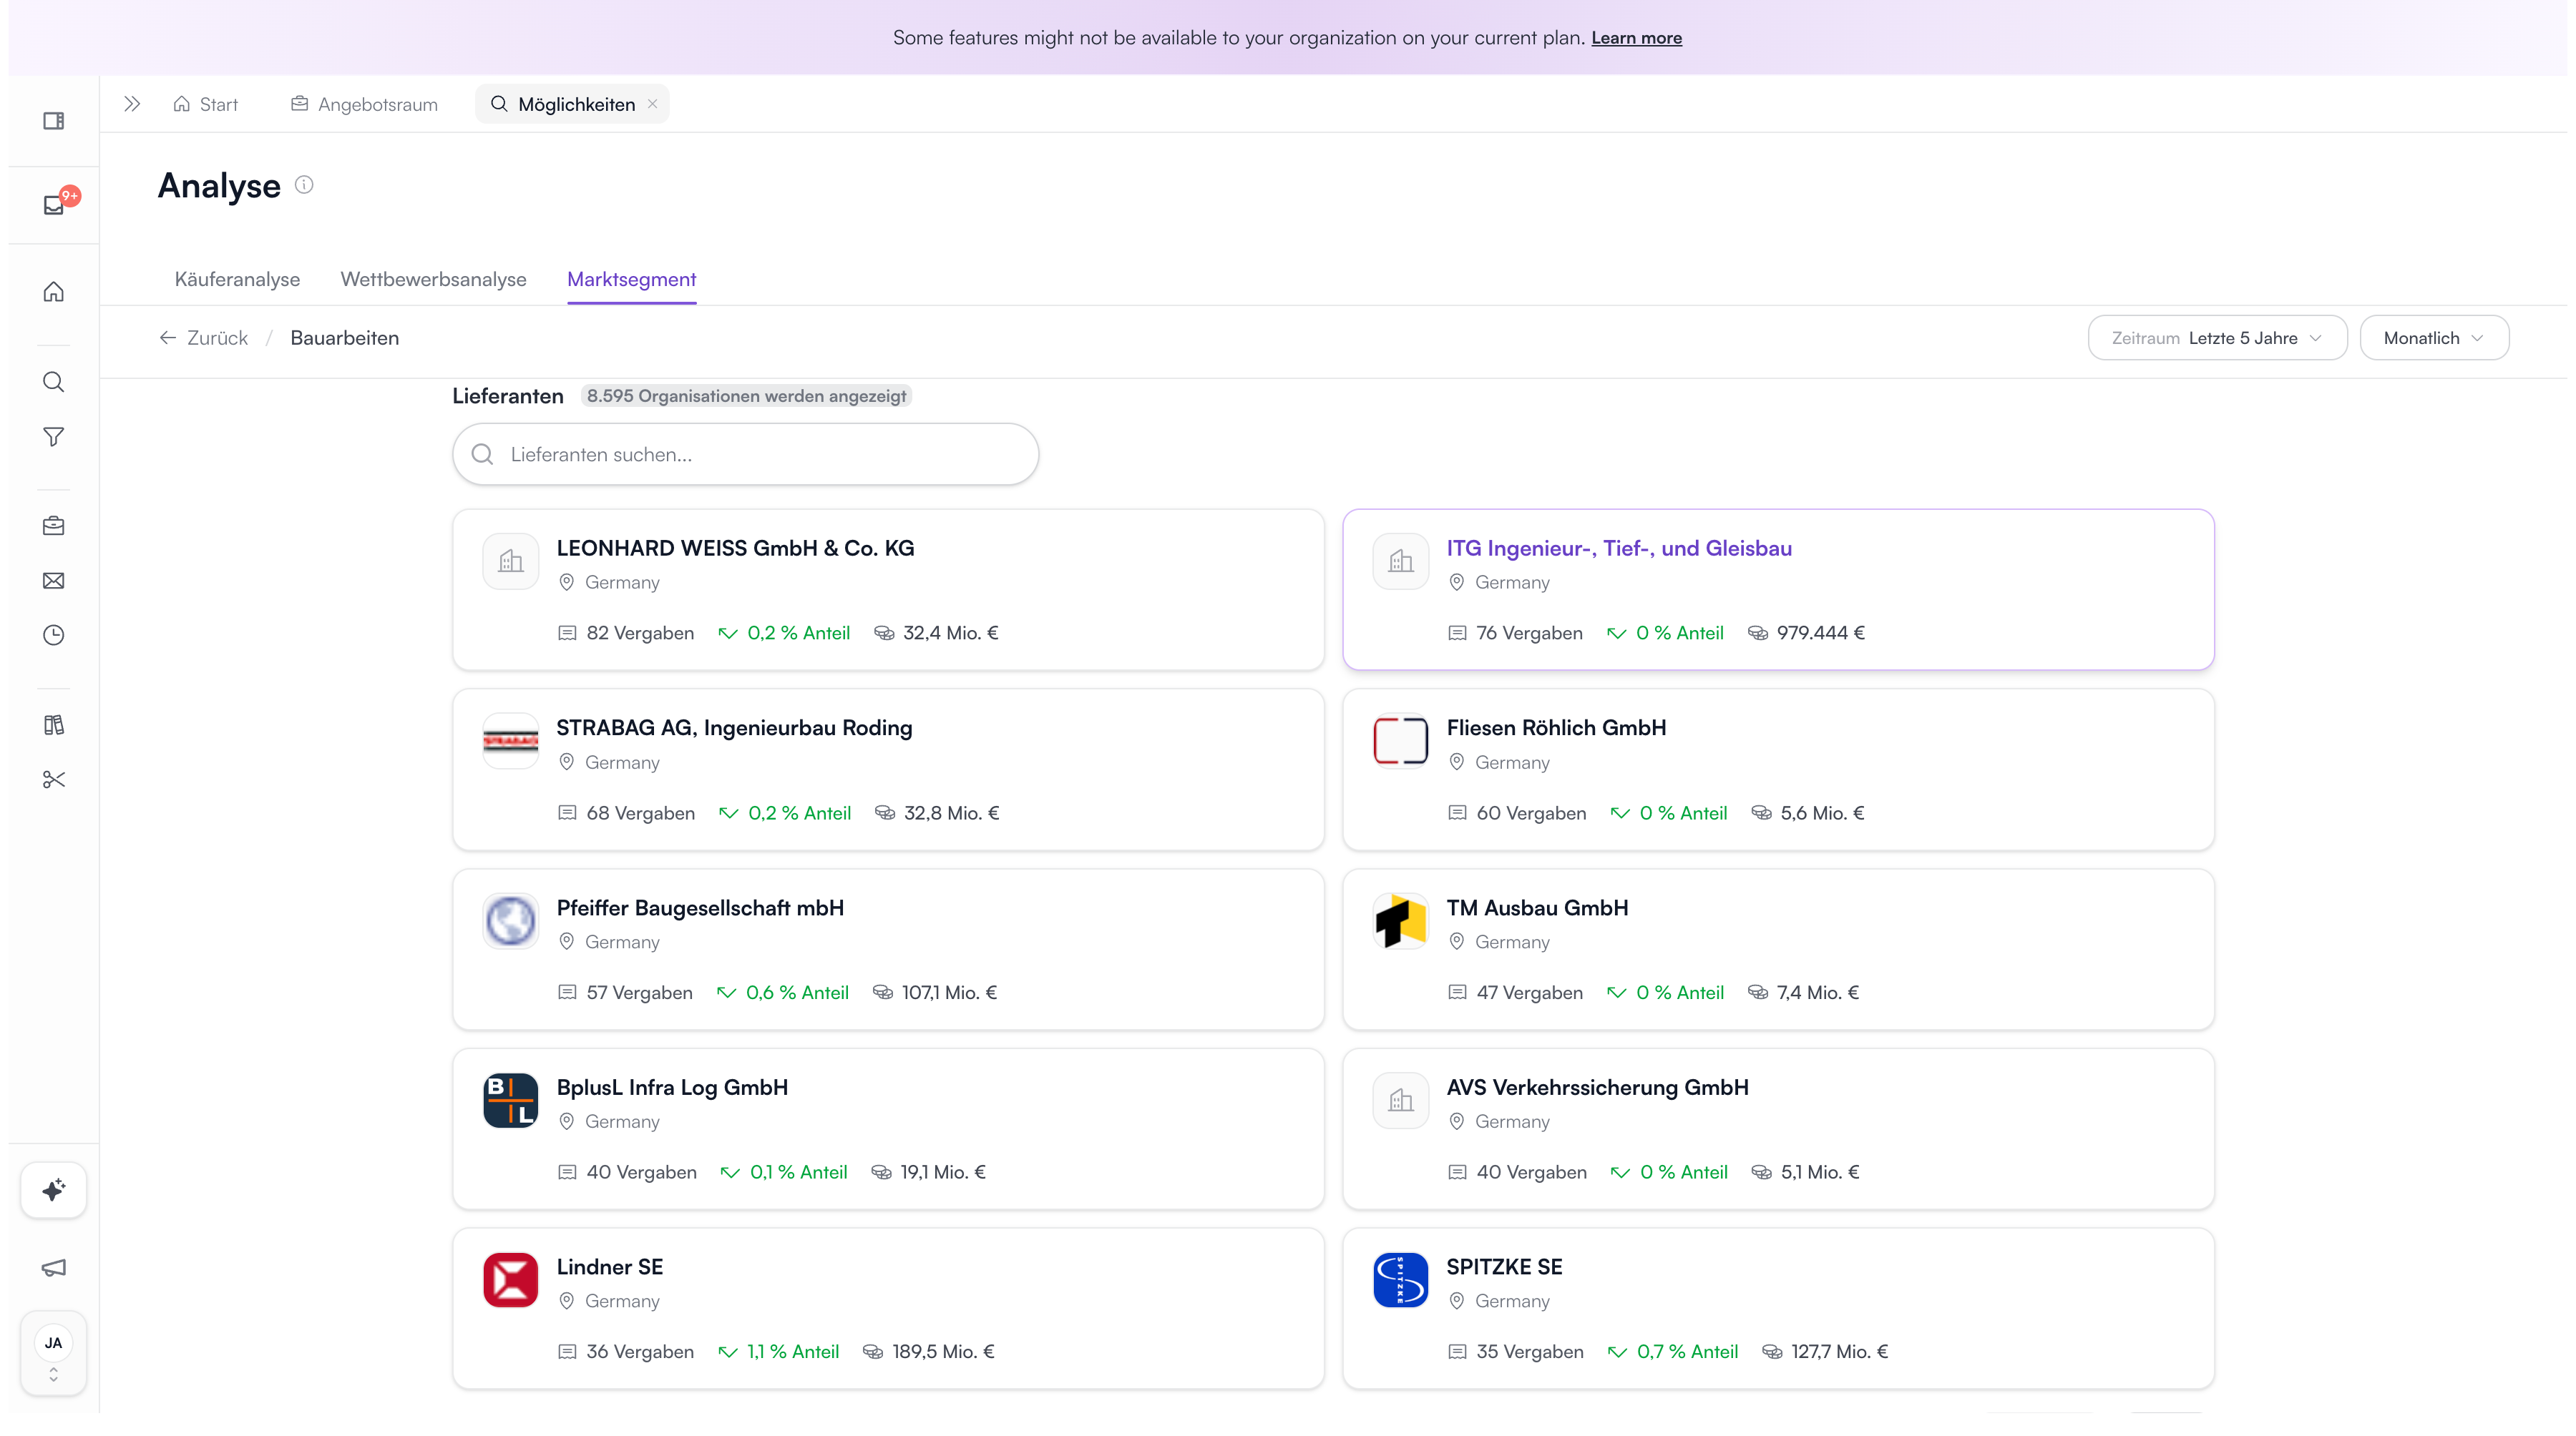2576x1436 pixels.
Task: Show Analyse info tooltip icon
Action: (x=304, y=185)
